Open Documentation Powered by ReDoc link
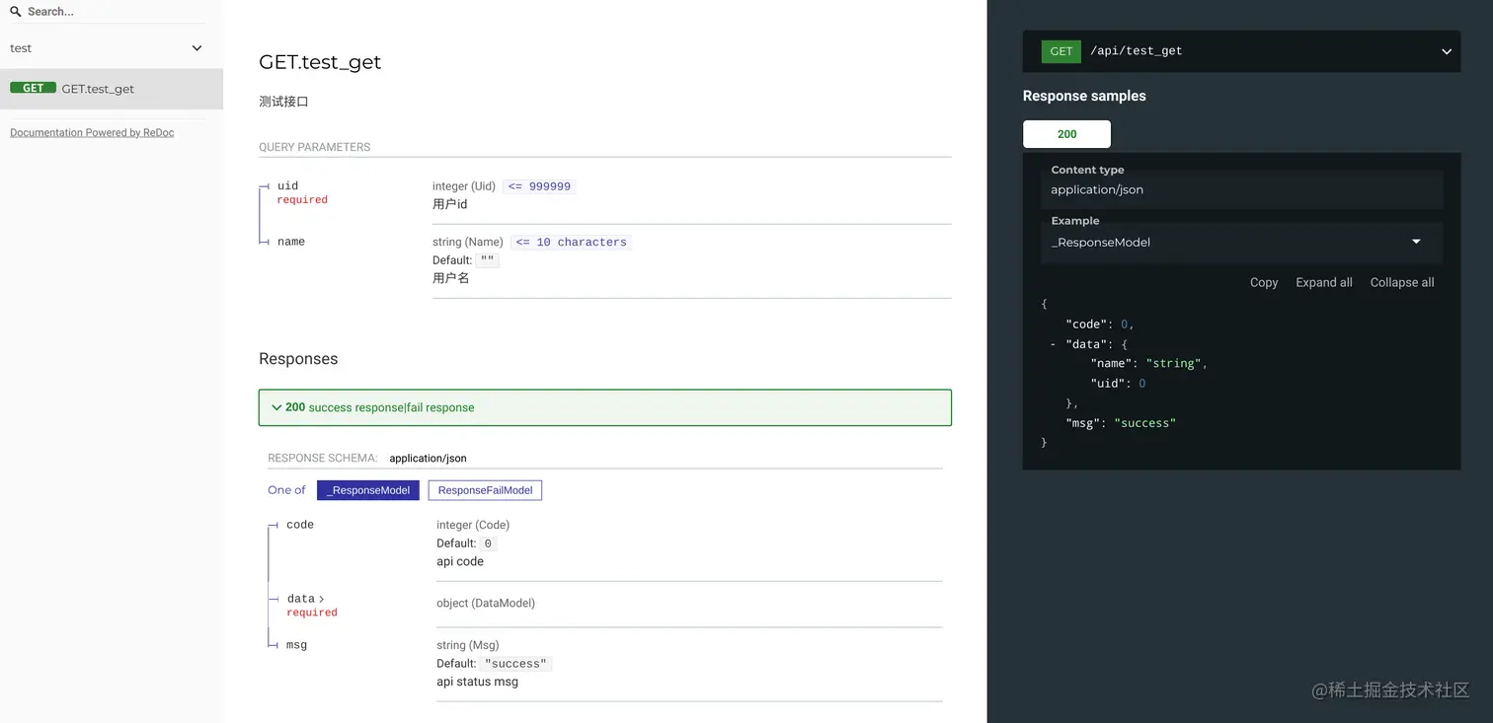The width and height of the screenshot is (1493, 723). (92, 132)
